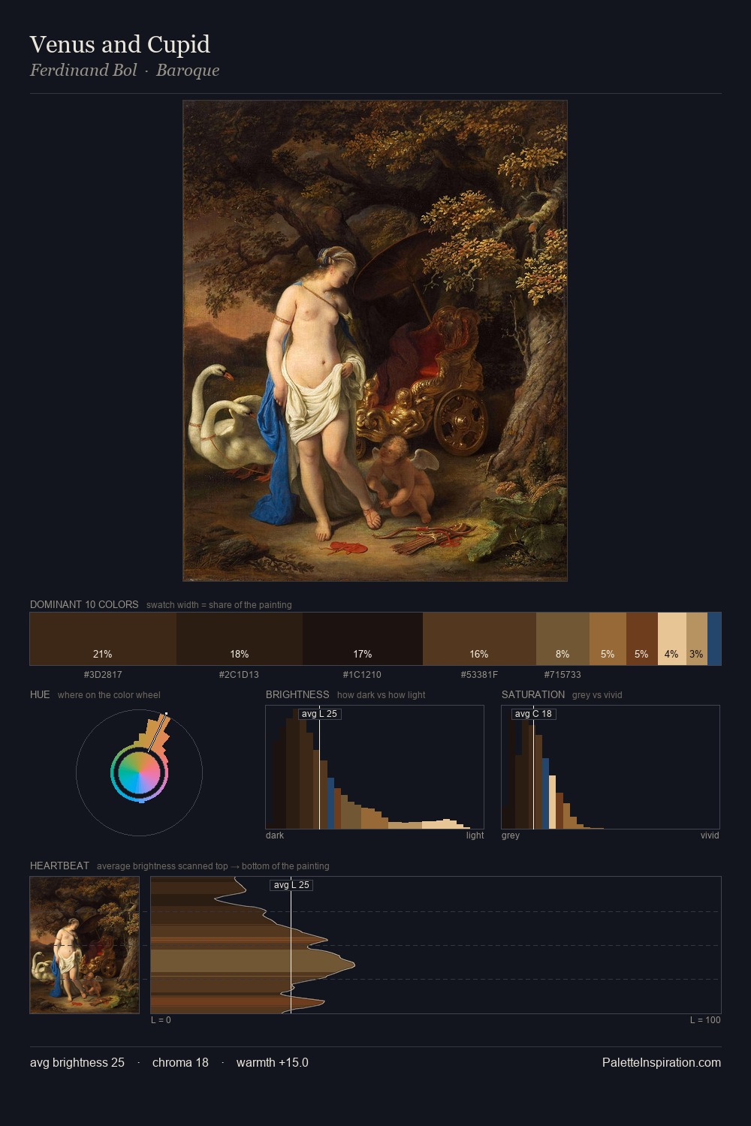The width and height of the screenshot is (751, 1126).
Task: Click the lighter tan 5% swatch
Action: pos(608,639)
